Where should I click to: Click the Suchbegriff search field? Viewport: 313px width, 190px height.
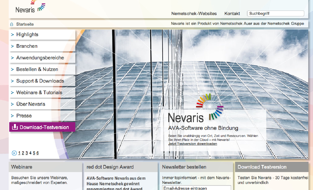pyautogui.click(x=275, y=13)
